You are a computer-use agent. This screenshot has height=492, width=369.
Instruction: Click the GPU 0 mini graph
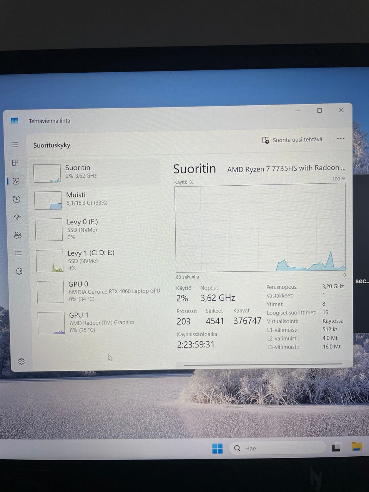pos(50,292)
